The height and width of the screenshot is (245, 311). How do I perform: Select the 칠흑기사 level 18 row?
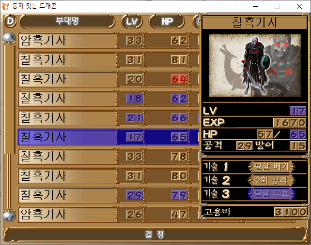coord(109,99)
